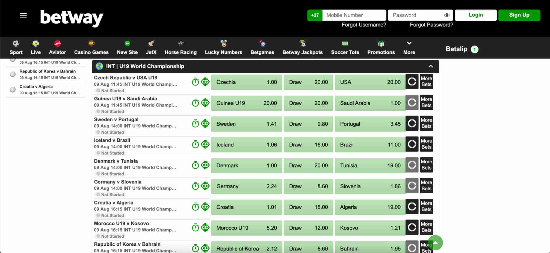Select Czechia at 1.00 odds
The height and width of the screenshot is (253, 550).
coord(247,82)
